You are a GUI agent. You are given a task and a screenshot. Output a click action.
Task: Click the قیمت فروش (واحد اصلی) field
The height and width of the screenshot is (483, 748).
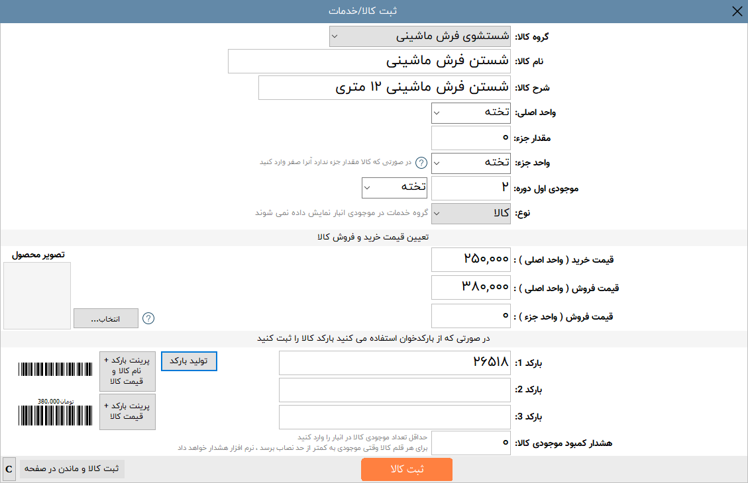point(471,288)
